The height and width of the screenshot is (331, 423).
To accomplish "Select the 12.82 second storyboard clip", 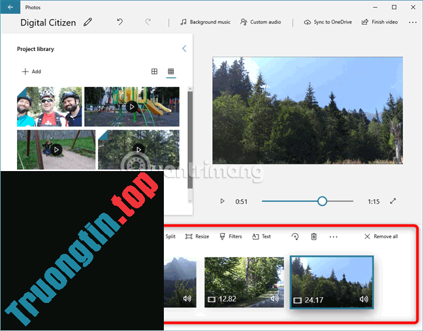I will [x=244, y=282].
